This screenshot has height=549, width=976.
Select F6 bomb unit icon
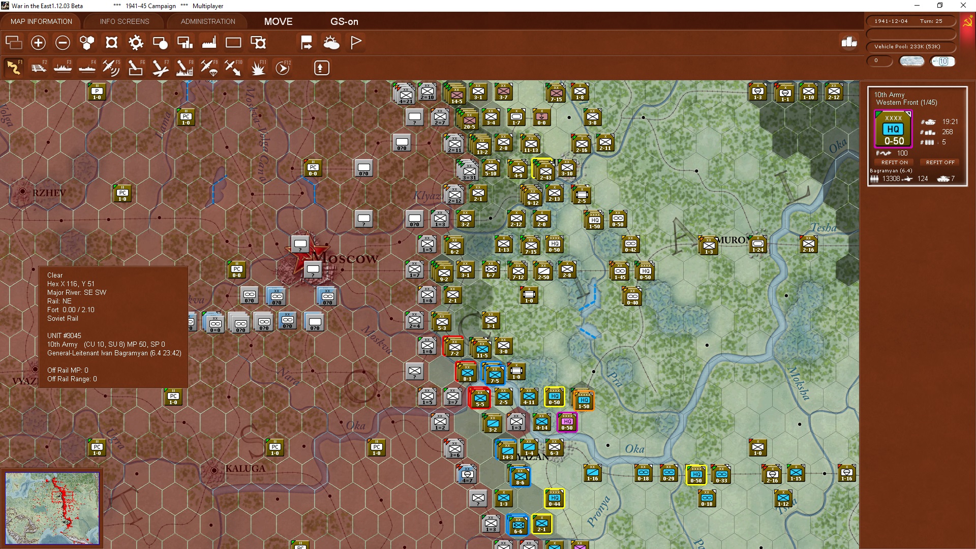[136, 68]
